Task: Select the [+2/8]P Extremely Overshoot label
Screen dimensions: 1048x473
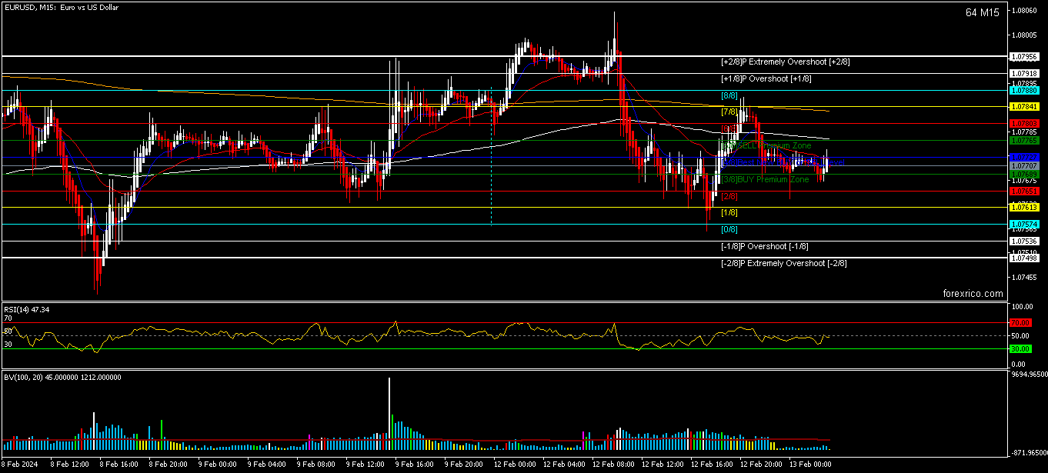Action: tap(785, 62)
